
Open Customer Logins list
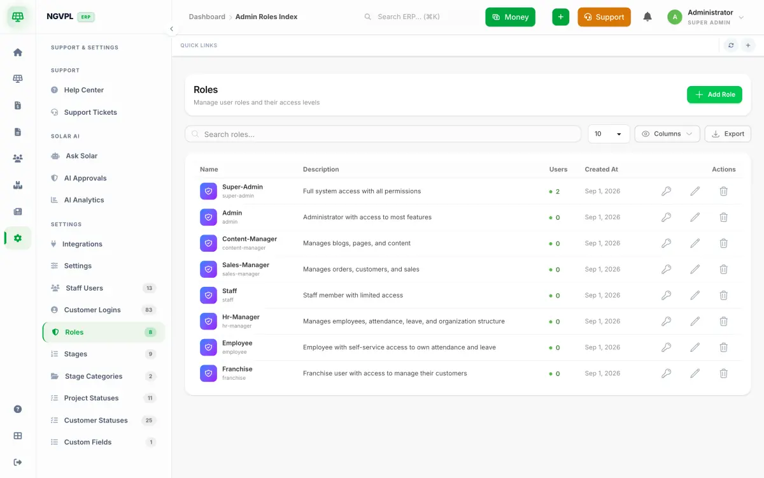[103, 310]
